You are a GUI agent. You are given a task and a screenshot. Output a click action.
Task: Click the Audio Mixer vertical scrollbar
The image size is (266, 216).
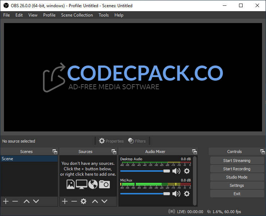click(x=195, y=181)
